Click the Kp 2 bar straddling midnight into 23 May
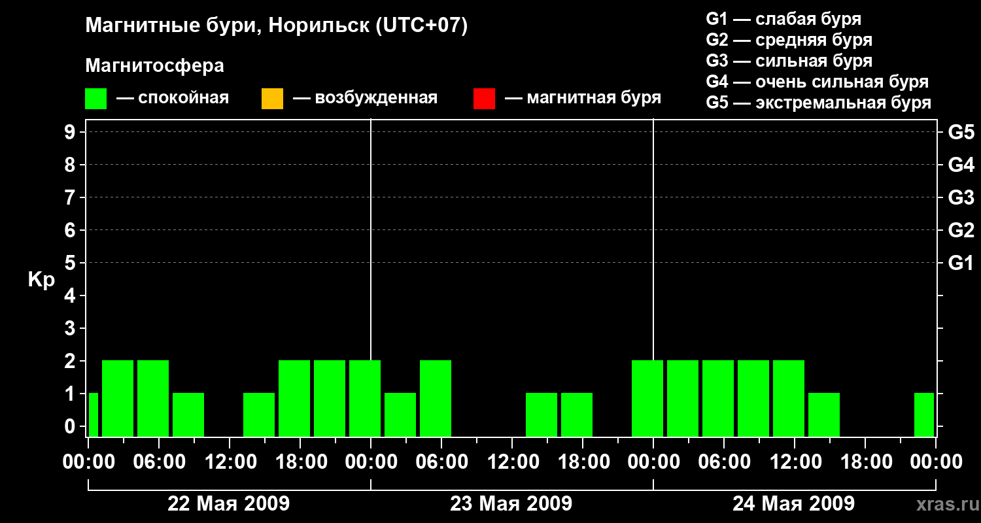The height and width of the screenshot is (523, 981). click(x=365, y=398)
